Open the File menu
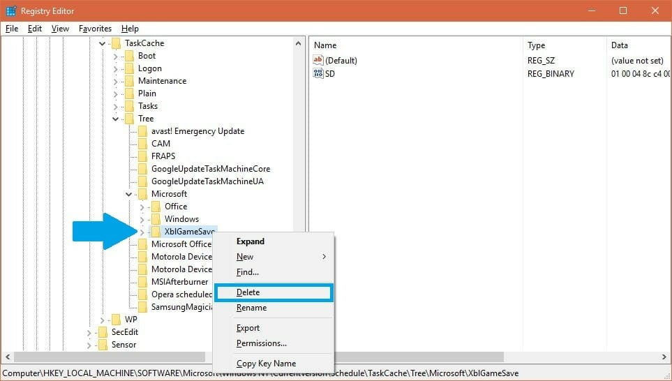The height and width of the screenshot is (381, 672). click(x=12, y=29)
